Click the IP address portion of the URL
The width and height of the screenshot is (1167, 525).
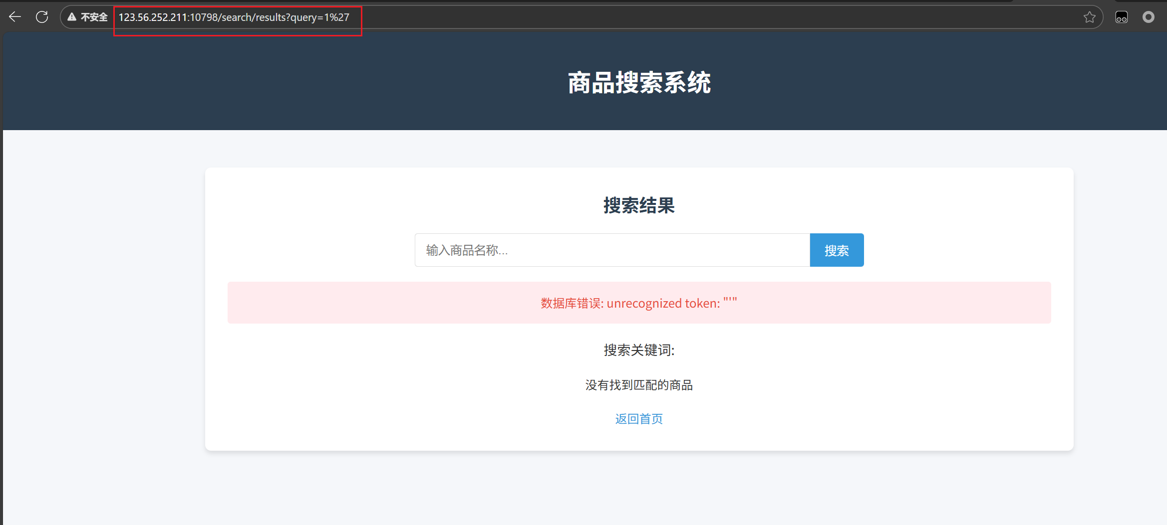[x=152, y=17]
